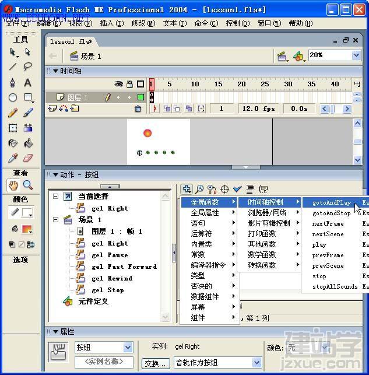Image resolution: width=369 pixels, height=375 pixels.
Task: Click the add motion guide icon
Action: point(64,109)
